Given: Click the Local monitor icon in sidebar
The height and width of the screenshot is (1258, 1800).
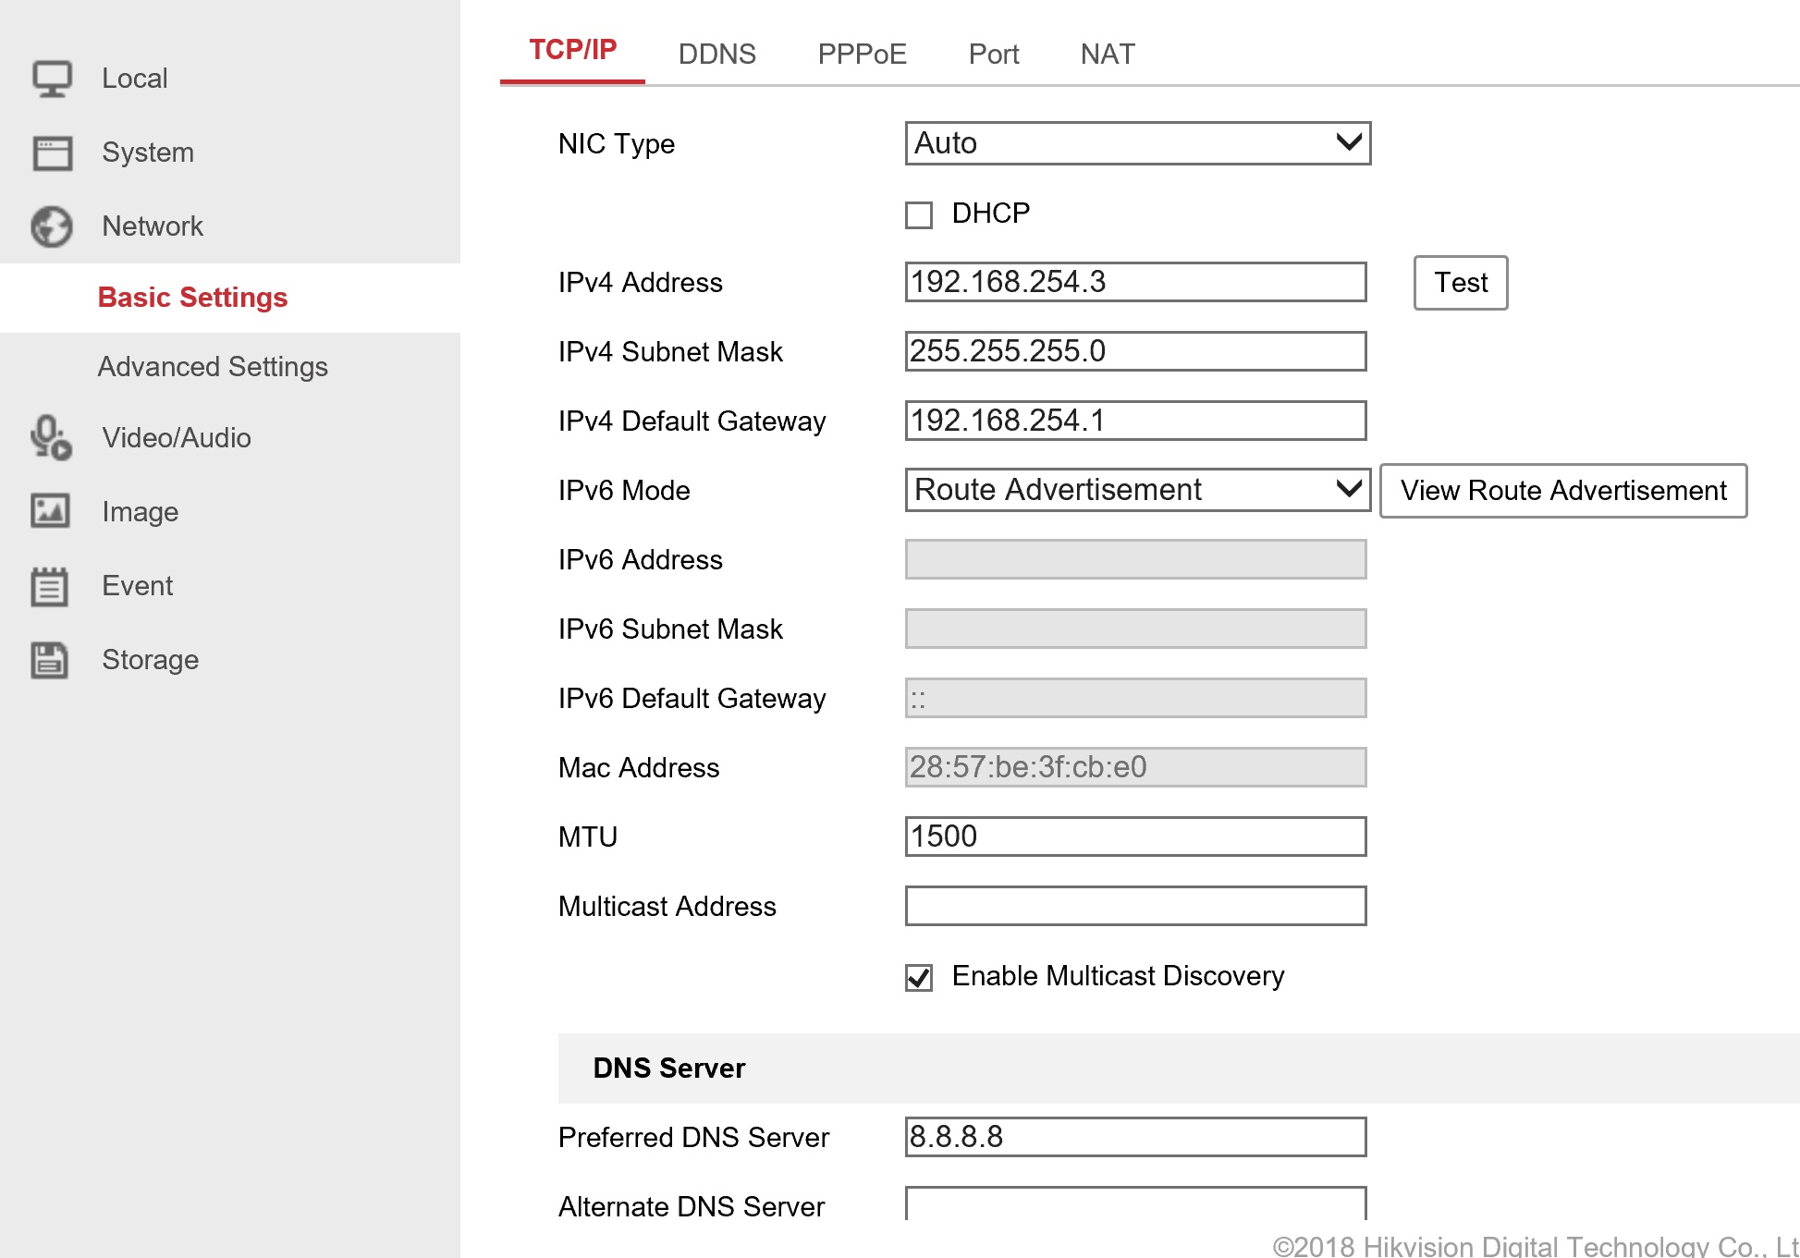Looking at the screenshot, I should click(x=52, y=79).
